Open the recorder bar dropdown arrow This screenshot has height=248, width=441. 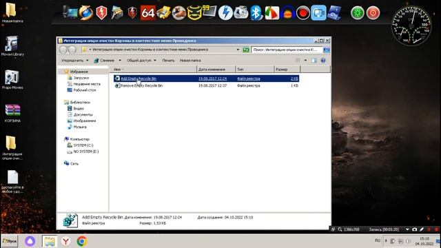(407, 229)
